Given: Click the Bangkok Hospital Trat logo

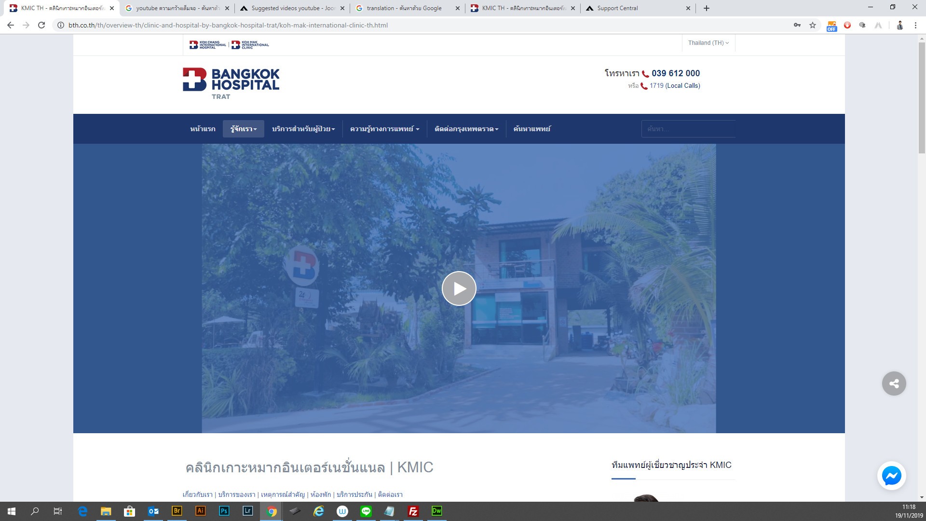Looking at the screenshot, I should tap(231, 83).
